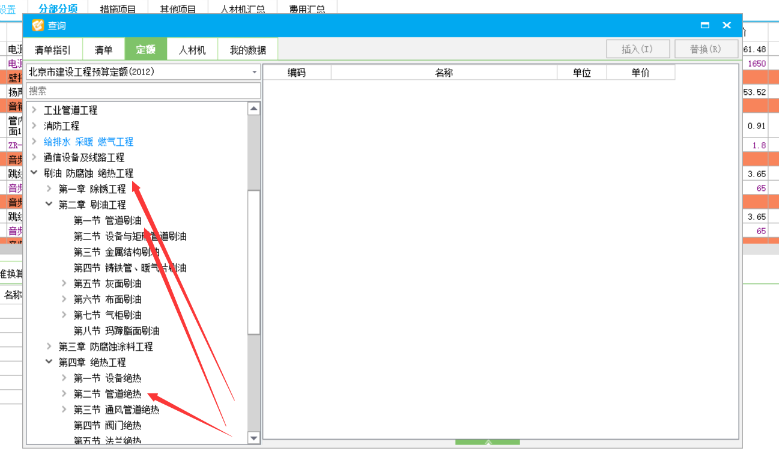Expand 工业管道工程 node
Image resolution: width=779 pixels, height=469 pixels.
pos(34,110)
